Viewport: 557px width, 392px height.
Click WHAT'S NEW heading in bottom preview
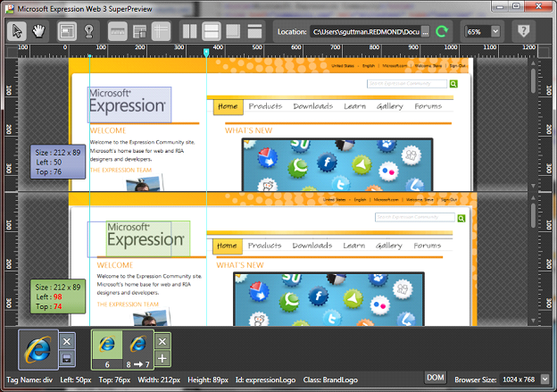240,265
